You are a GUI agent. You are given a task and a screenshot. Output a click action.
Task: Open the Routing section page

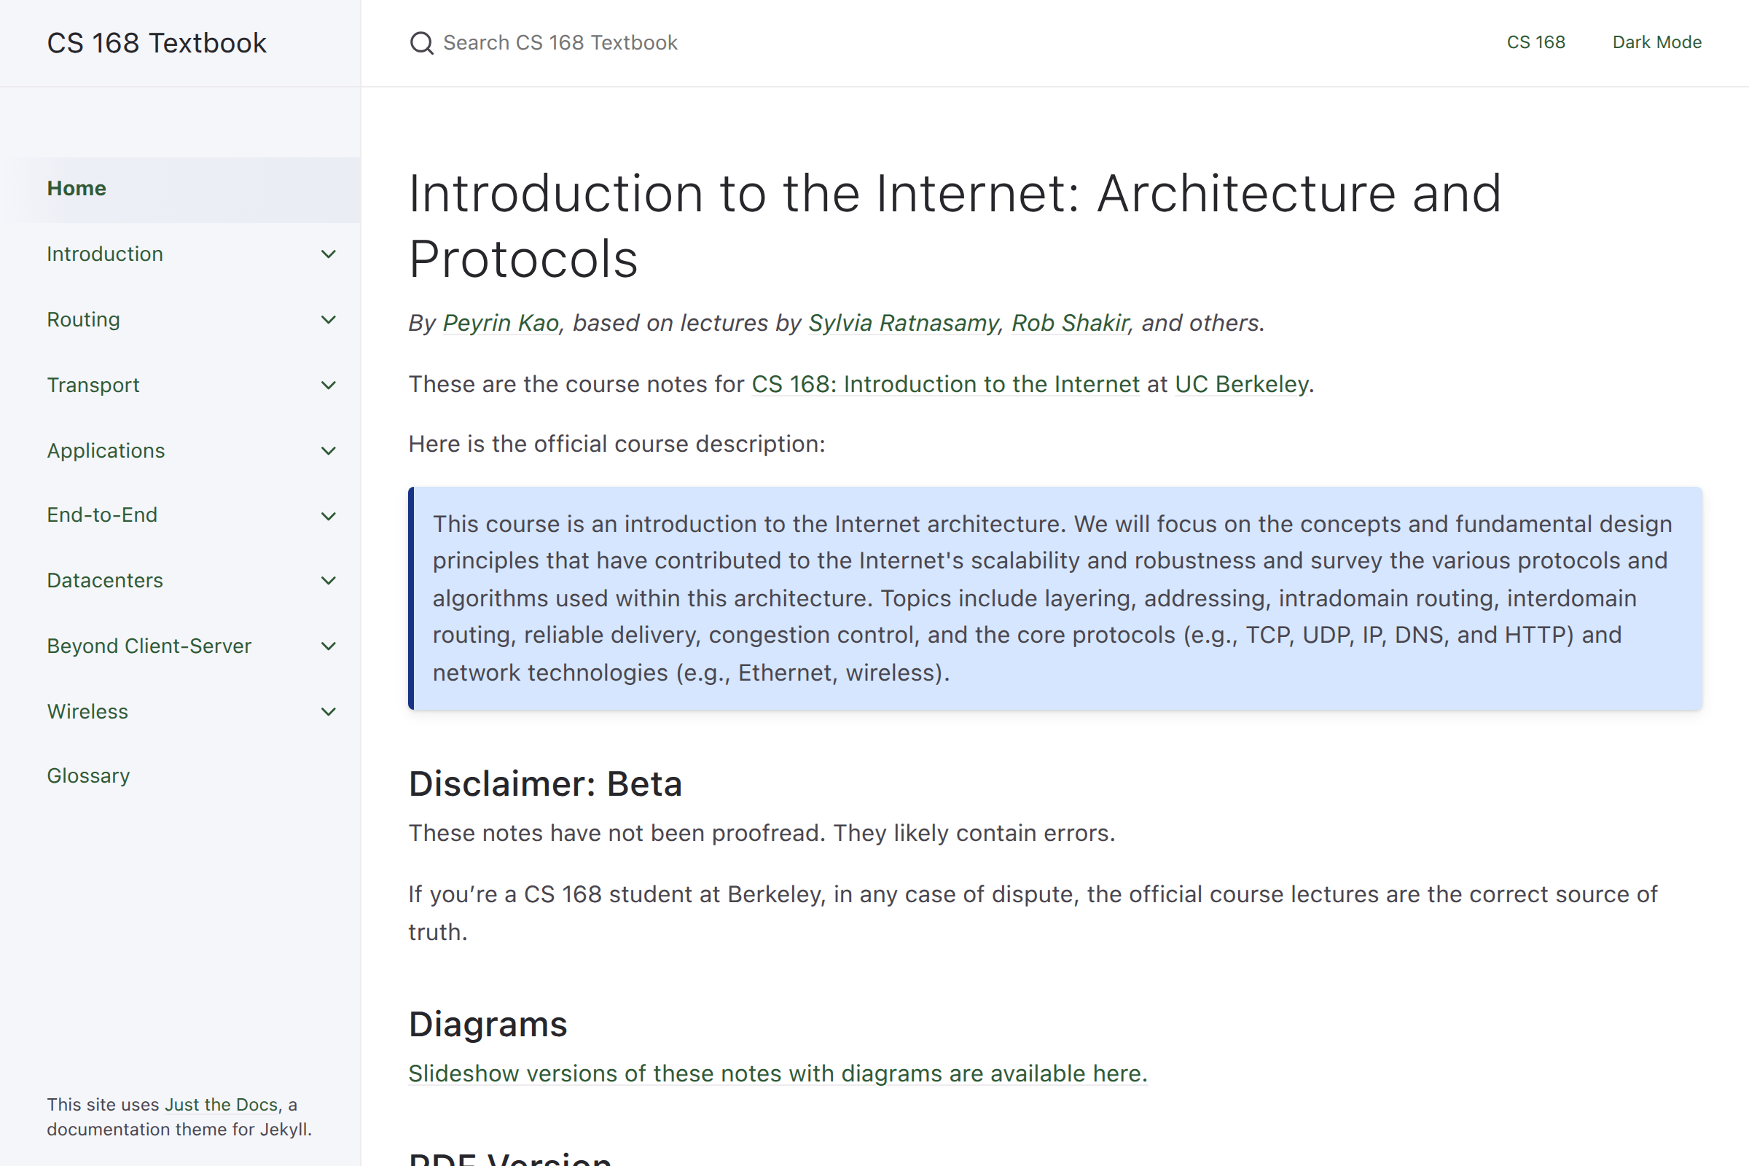pyautogui.click(x=83, y=320)
